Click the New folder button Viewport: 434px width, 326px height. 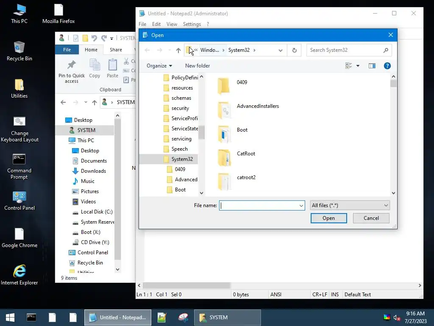[198, 66]
